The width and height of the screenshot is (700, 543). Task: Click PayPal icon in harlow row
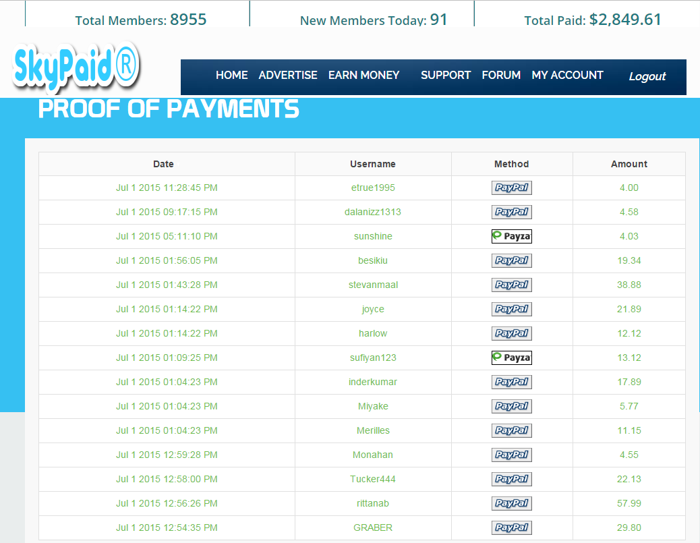pyautogui.click(x=512, y=333)
